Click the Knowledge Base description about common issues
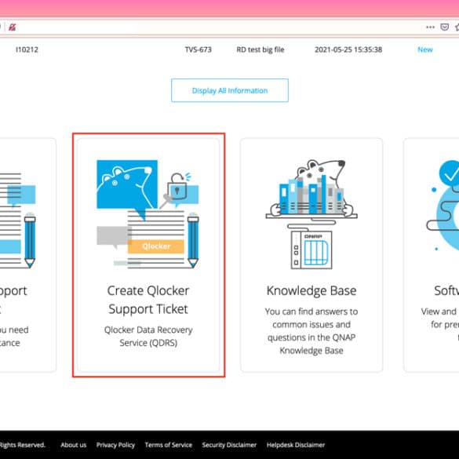 point(311,331)
